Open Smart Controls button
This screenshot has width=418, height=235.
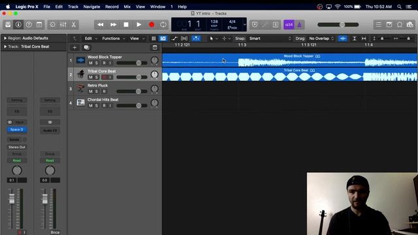tap(52, 25)
